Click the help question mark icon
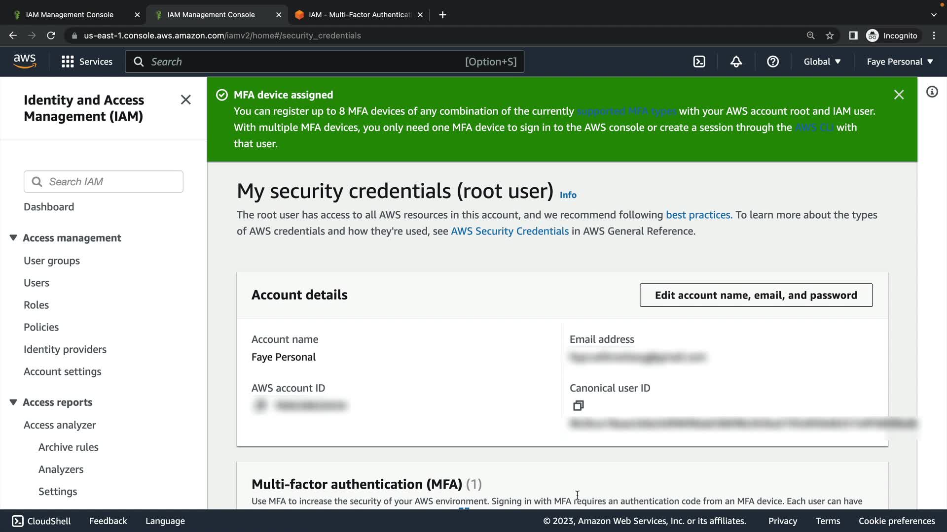The height and width of the screenshot is (532, 947). click(x=772, y=62)
